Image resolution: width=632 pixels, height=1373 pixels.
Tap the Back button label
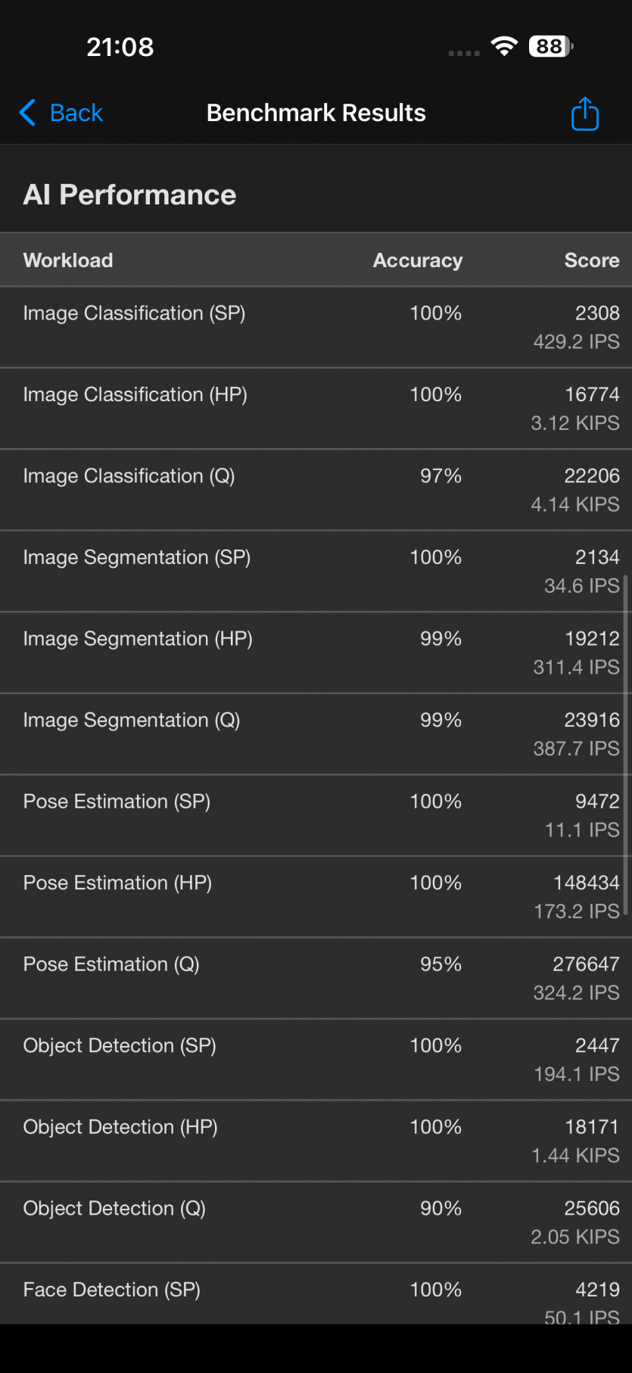coord(76,113)
